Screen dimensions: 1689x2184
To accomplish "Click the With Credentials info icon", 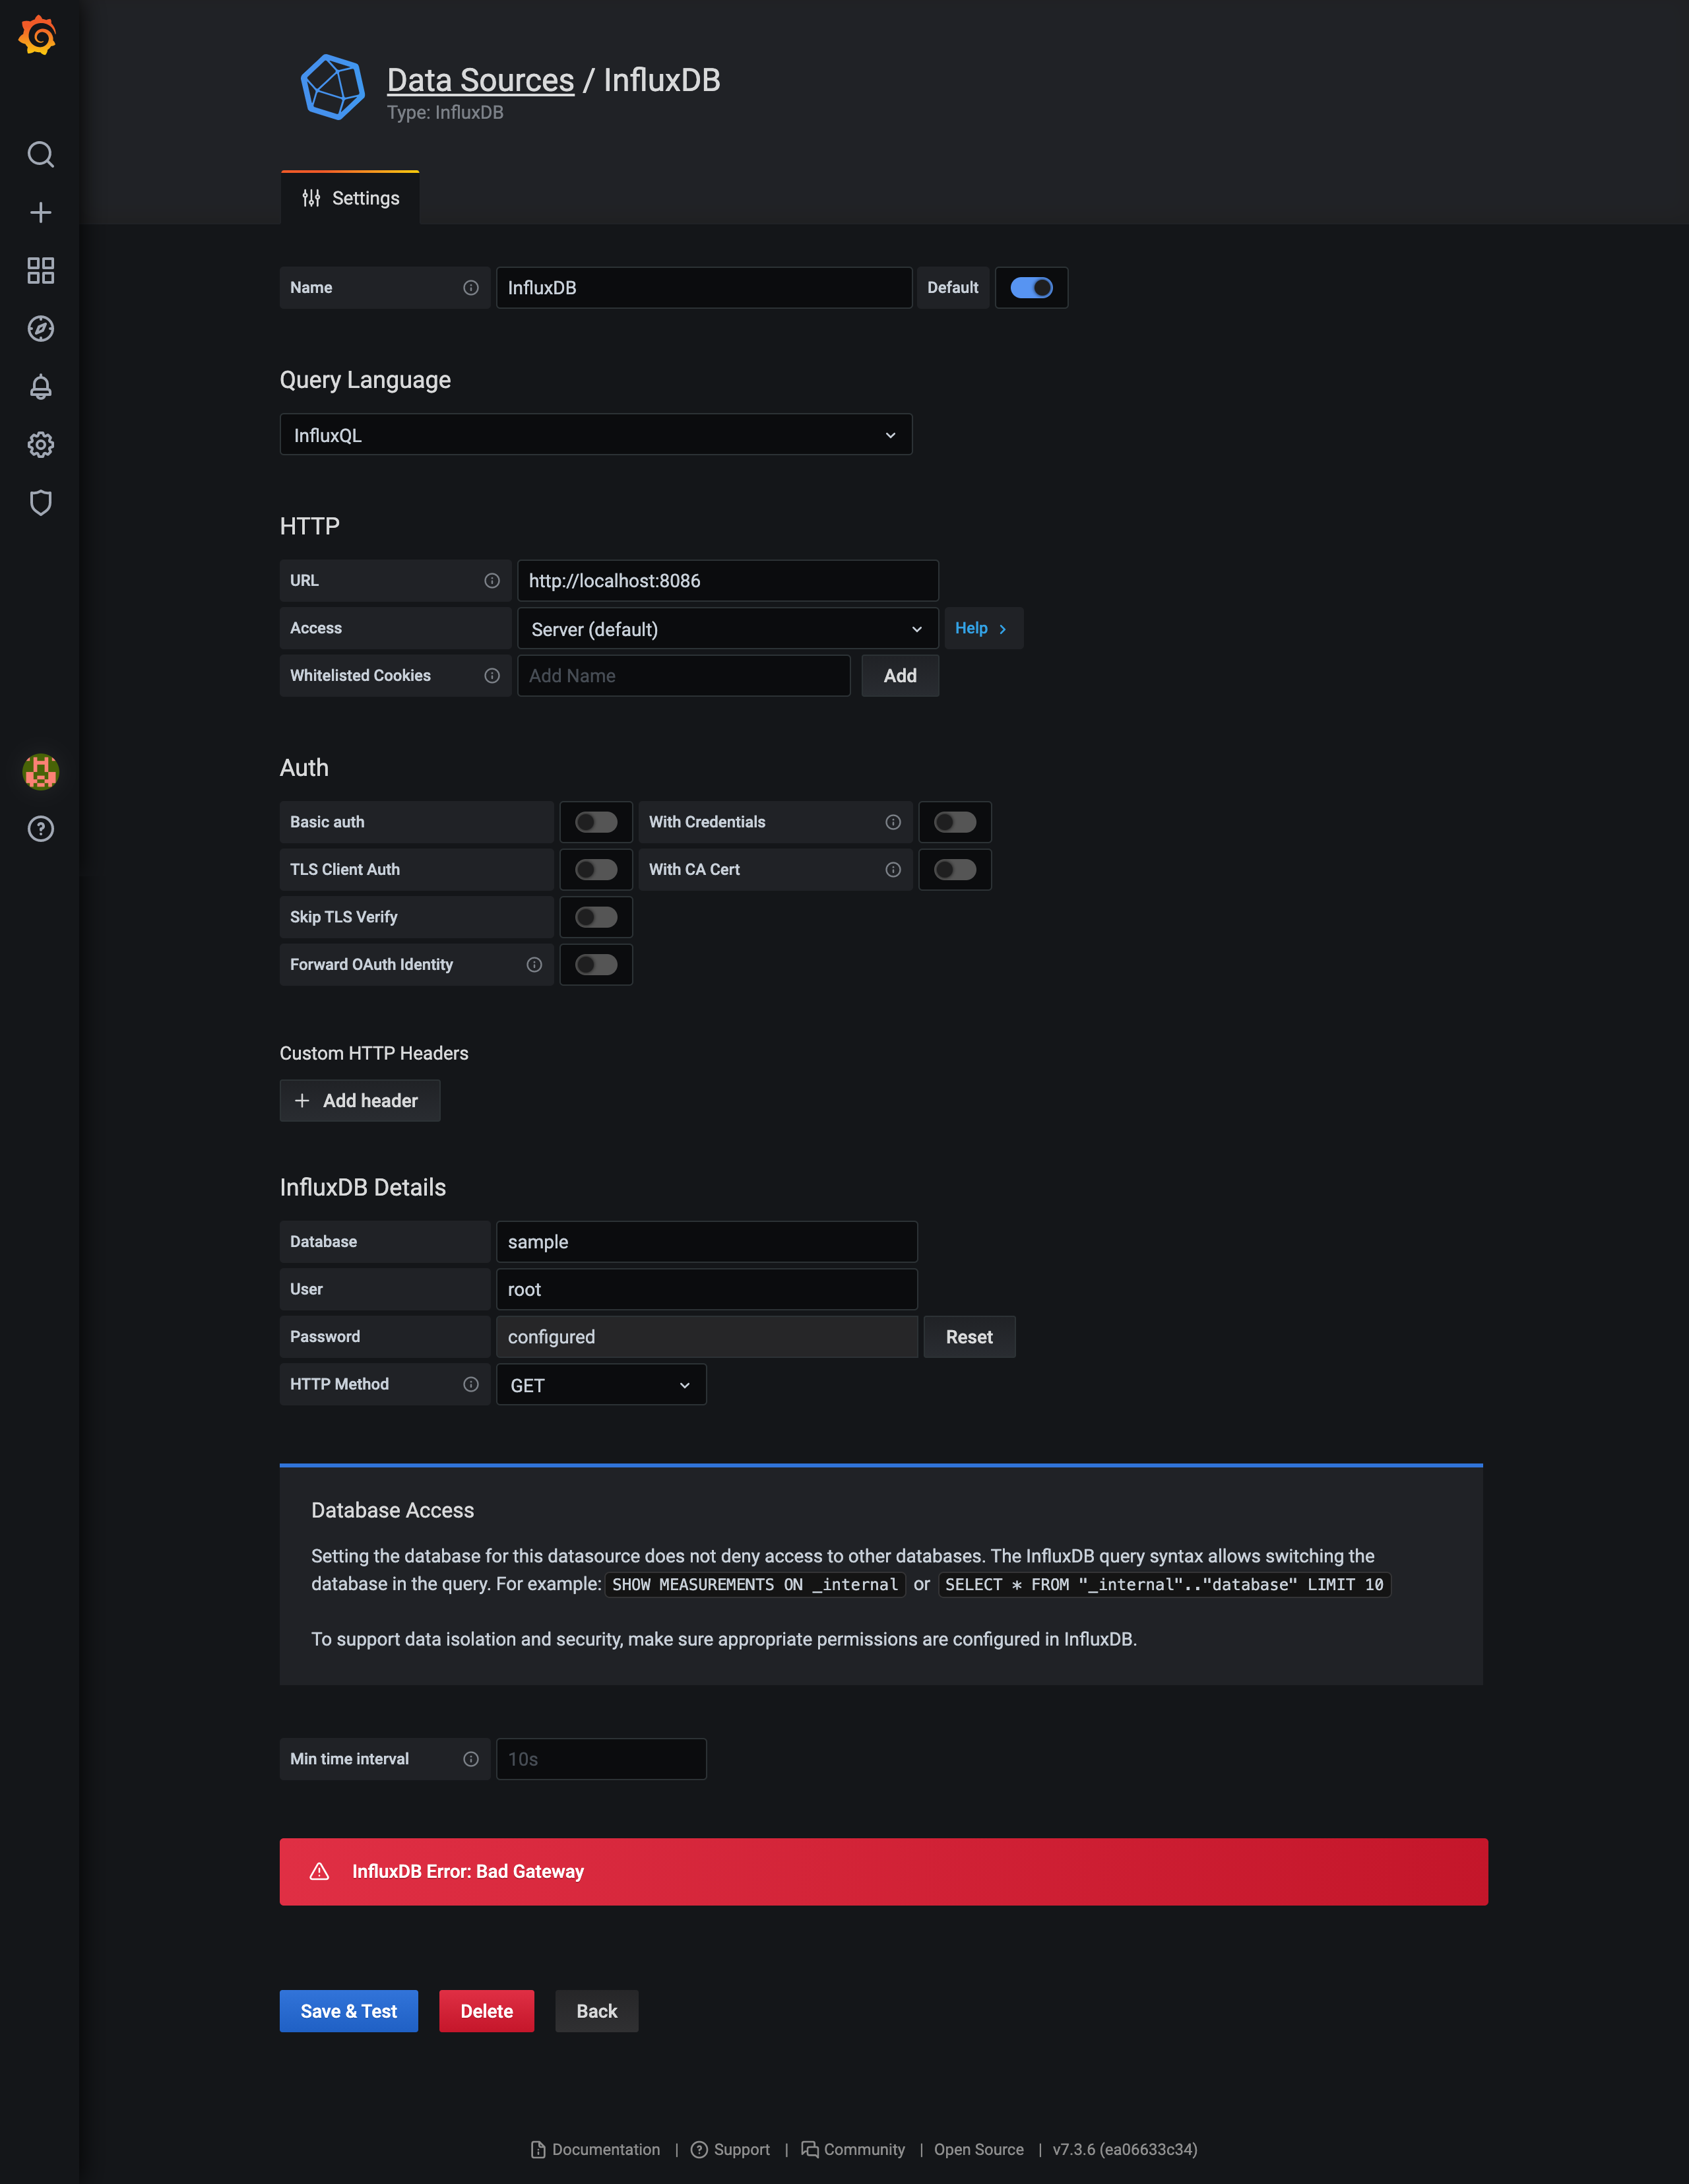I will (892, 822).
